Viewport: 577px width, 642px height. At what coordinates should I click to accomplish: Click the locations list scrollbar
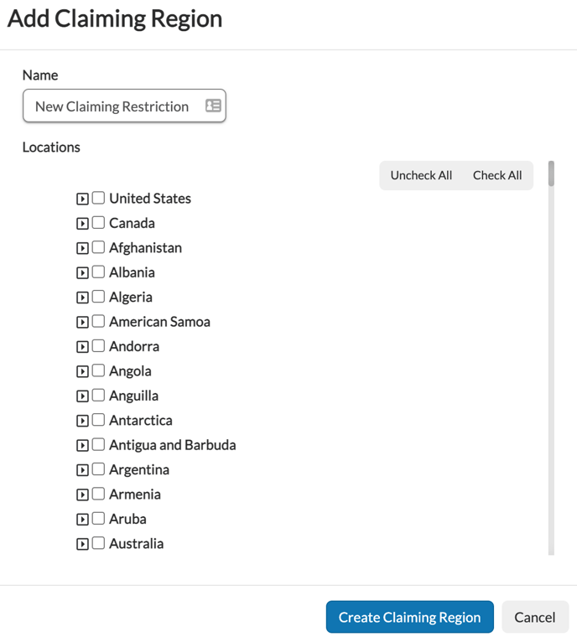551,335
